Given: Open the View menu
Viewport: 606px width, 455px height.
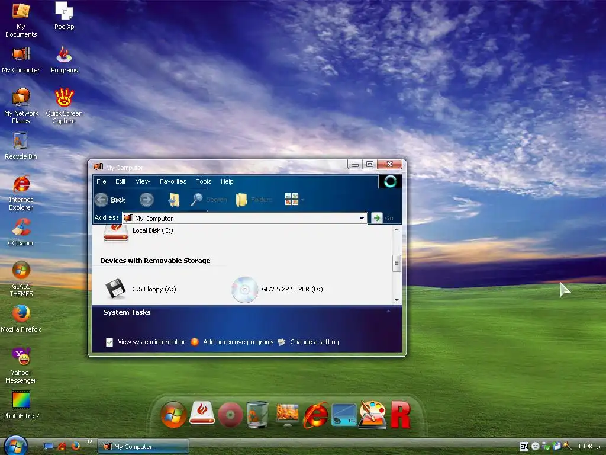Looking at the screenshot, I should tap(143, 181).
